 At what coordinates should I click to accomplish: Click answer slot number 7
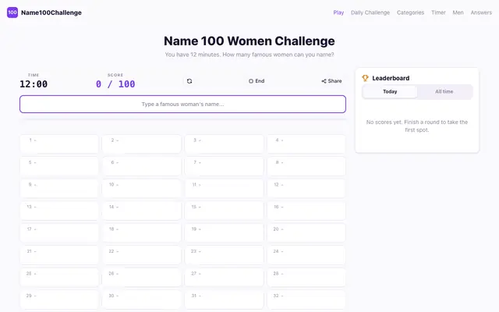click(224, 166)
